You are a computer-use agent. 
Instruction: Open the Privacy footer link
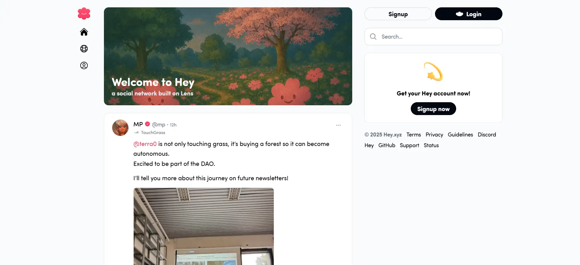[x=434, y=135]
